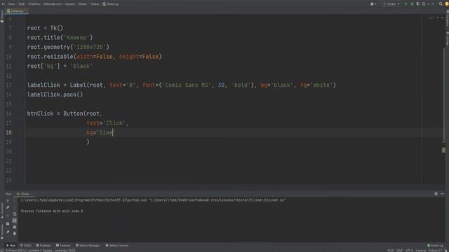
Task: Click the stop icon in Run panel toolbar
Action: point(8,216)
